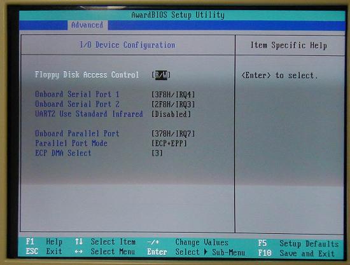Select the Onboard Parallel Port label
The height and width of the screenshot is (265, 350).
click(x=77, y=133)
